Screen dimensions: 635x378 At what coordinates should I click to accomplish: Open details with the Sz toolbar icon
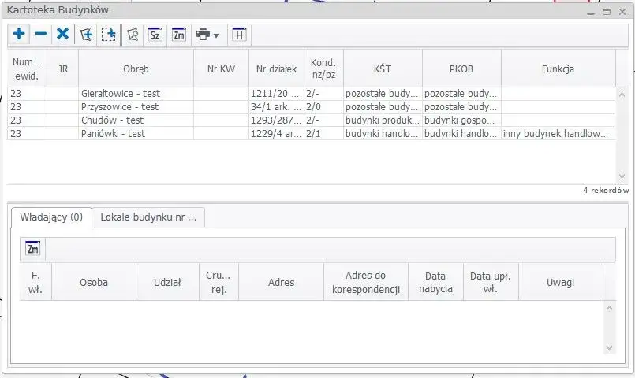coord(155,34)
